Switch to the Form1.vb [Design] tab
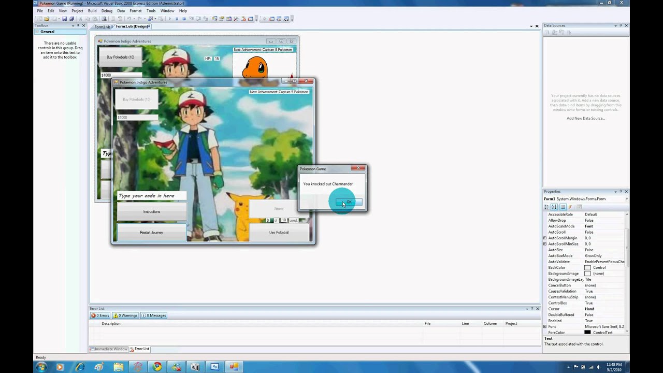Viewport: 663px width, 373px height. point(133,26)
